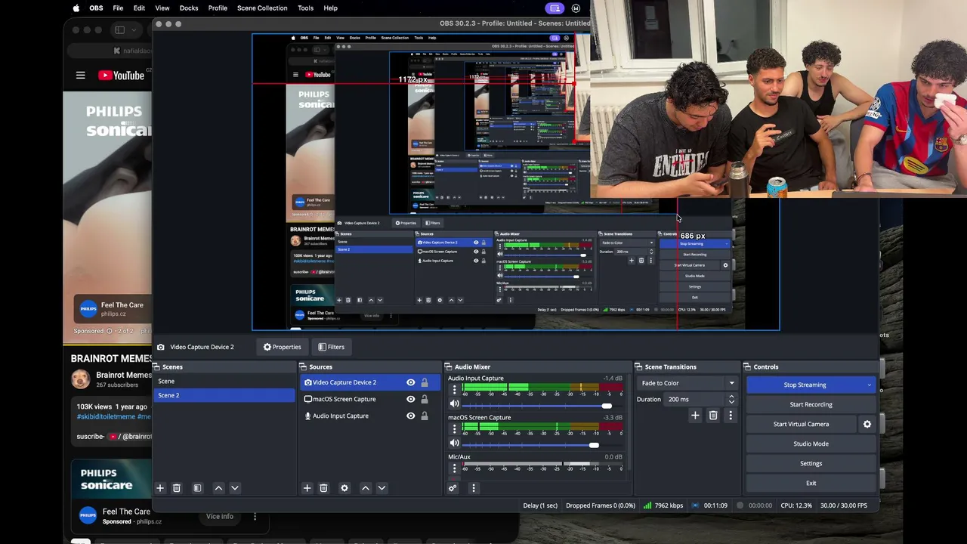Screen dimensions: 967x544
Task: Hide the macOS Screen Capture source
Action: click(411, 399)
